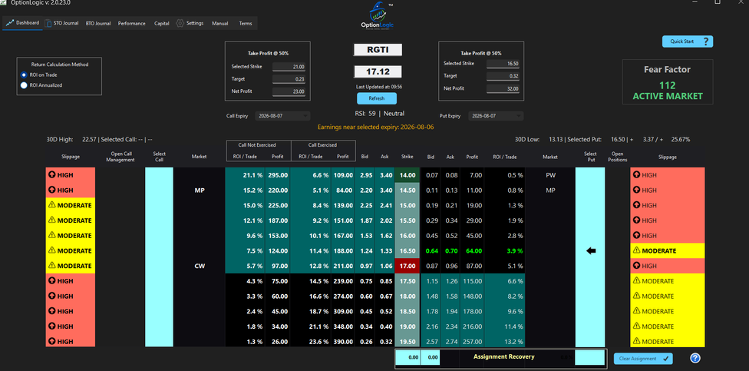Click the 25.67% selected put value
The height and width of the screenshot is (371, 749).
pos(681,139)
